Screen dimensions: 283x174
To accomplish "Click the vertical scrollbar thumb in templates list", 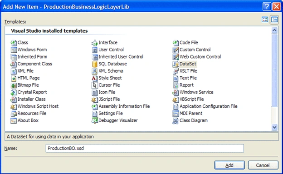I will [x=274, y=70].
